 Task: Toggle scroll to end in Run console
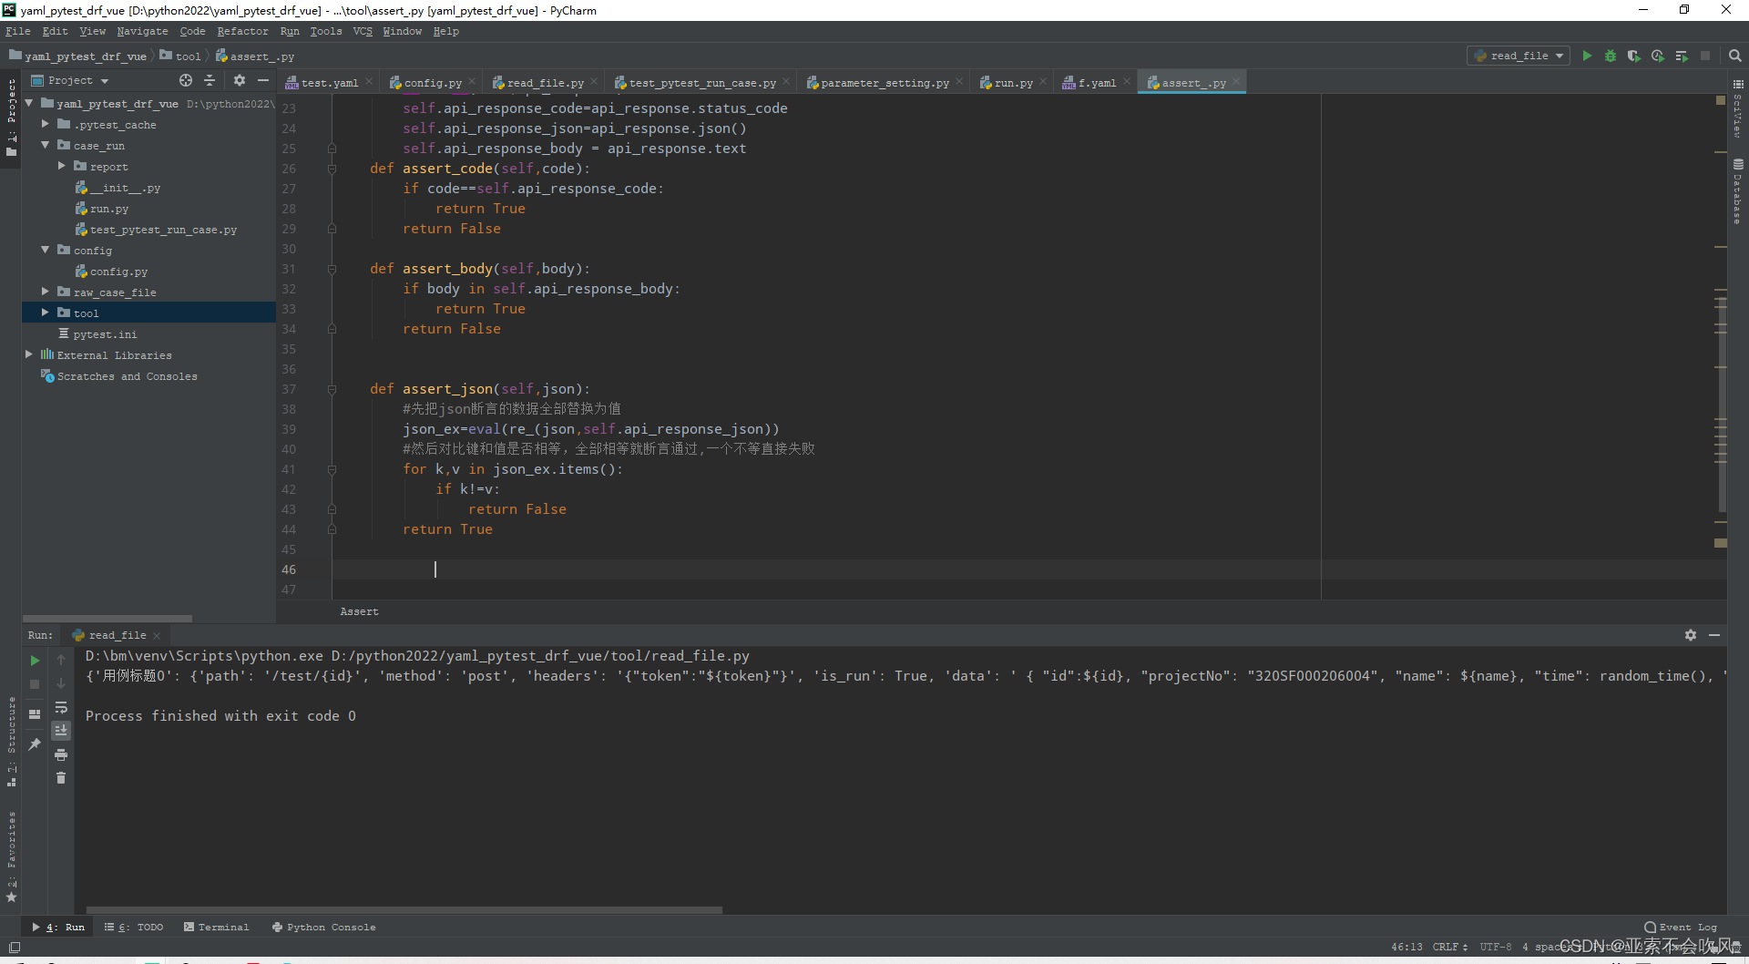(x=61, y=731)
